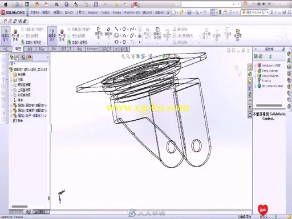
Task: Select the Line sketch tool
Action: pos(116,29)
